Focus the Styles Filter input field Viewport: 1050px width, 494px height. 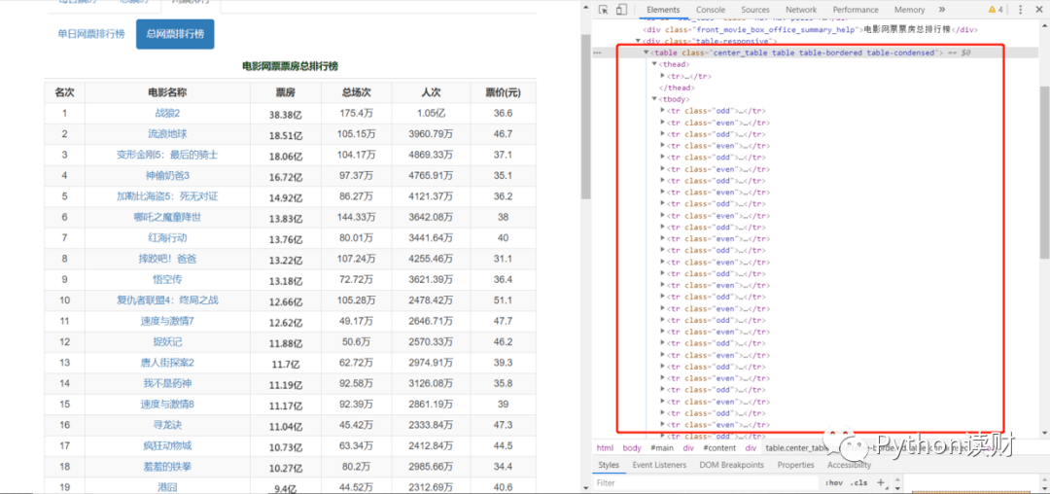(707, 482)
